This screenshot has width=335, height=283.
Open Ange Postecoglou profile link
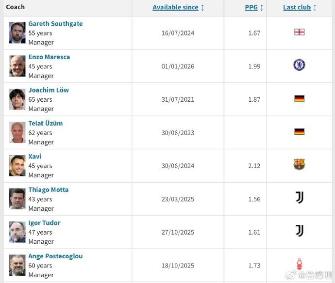(55, 256)
